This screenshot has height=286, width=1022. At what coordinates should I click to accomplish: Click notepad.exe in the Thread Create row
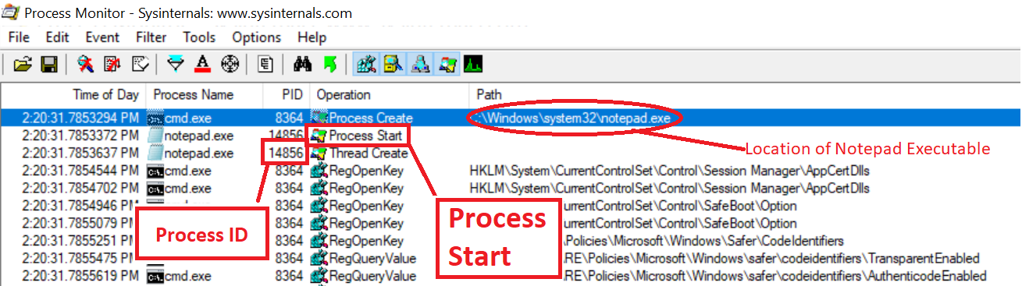199,154
